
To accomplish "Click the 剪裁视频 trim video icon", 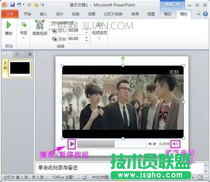I will click(x=40, y=28).
